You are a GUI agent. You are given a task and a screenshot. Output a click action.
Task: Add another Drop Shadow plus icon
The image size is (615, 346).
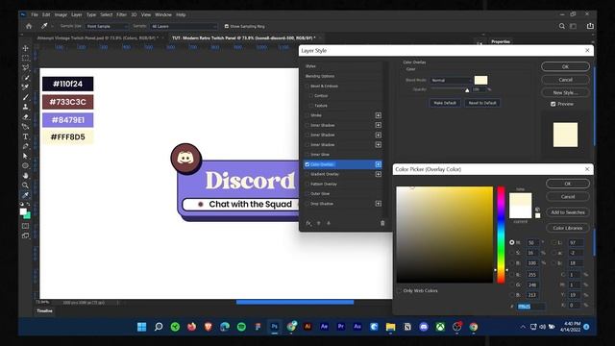(378, 204)
